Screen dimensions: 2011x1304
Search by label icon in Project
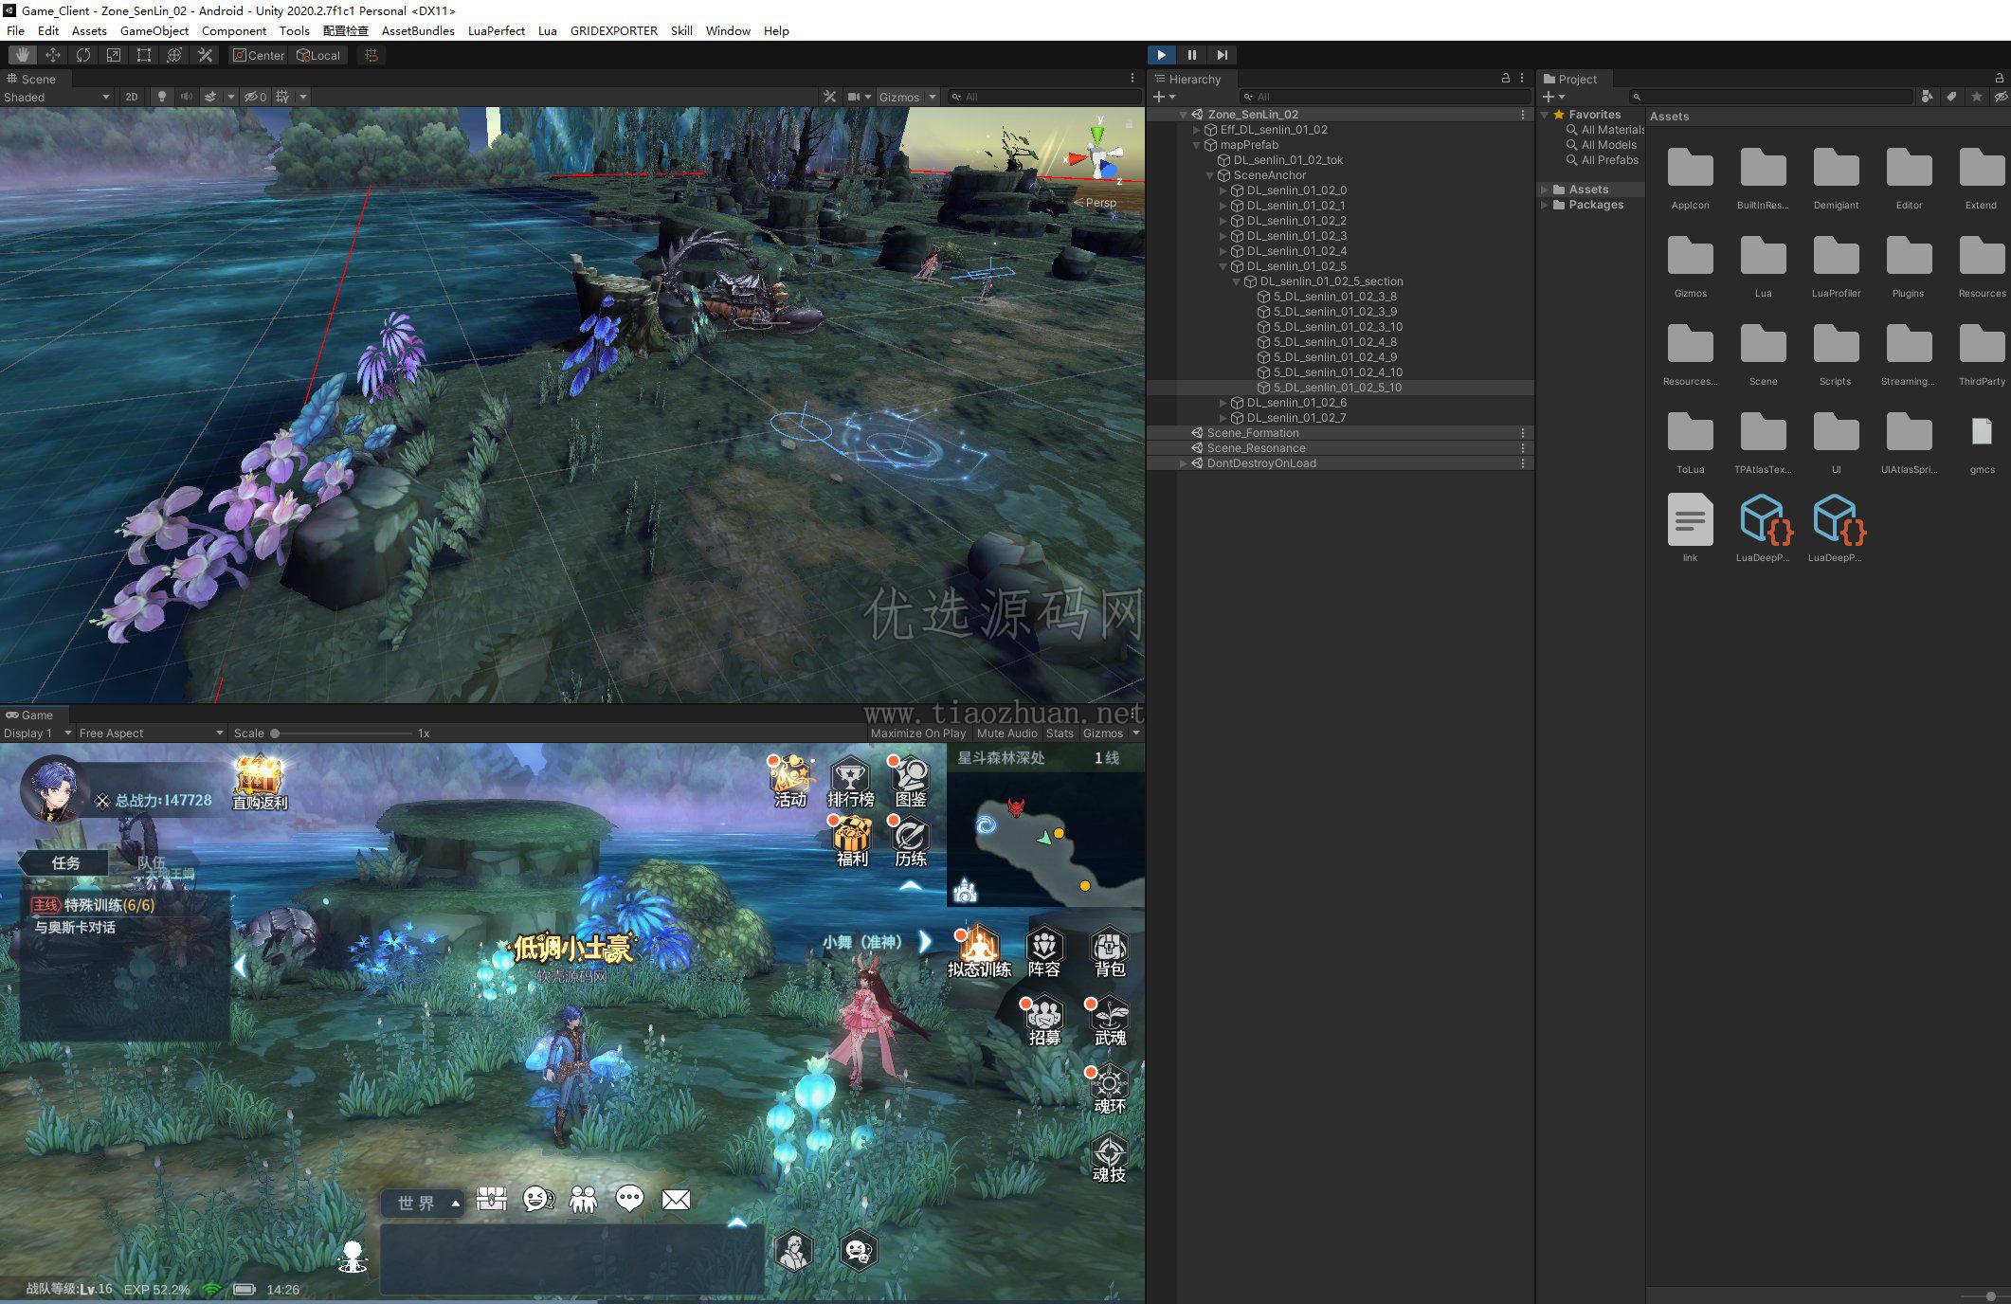tap(1951, 97)
